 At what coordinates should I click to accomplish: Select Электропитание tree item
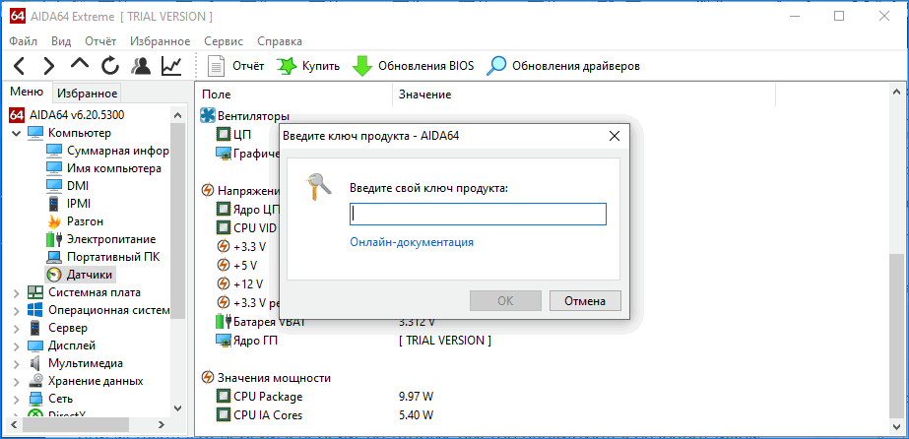(100, 239)
